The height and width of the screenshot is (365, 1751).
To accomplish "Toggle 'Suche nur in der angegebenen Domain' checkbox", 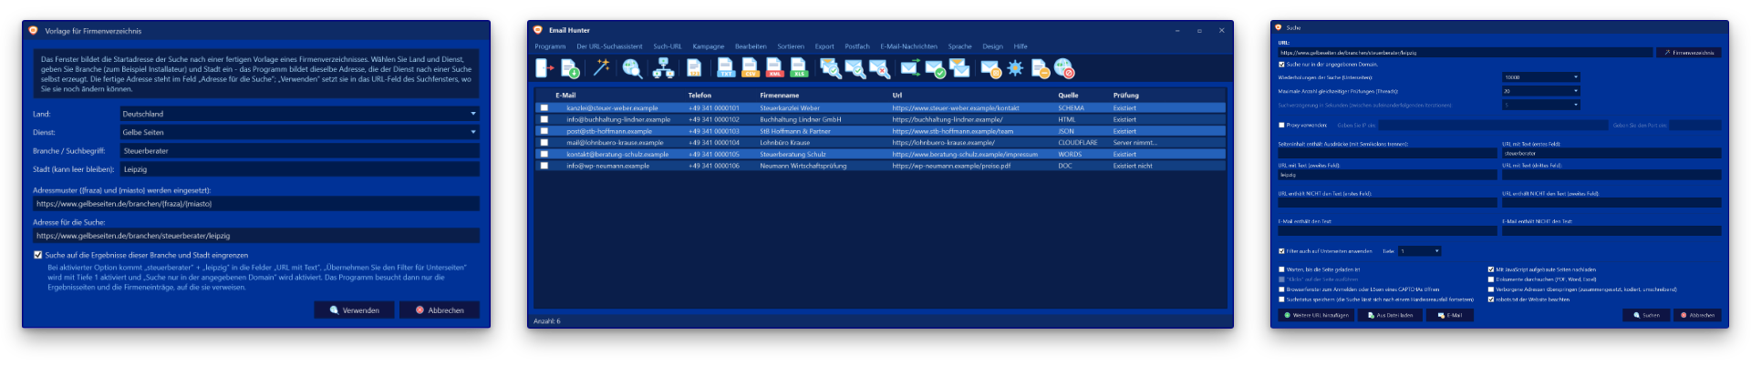I will coord(1281,65).
